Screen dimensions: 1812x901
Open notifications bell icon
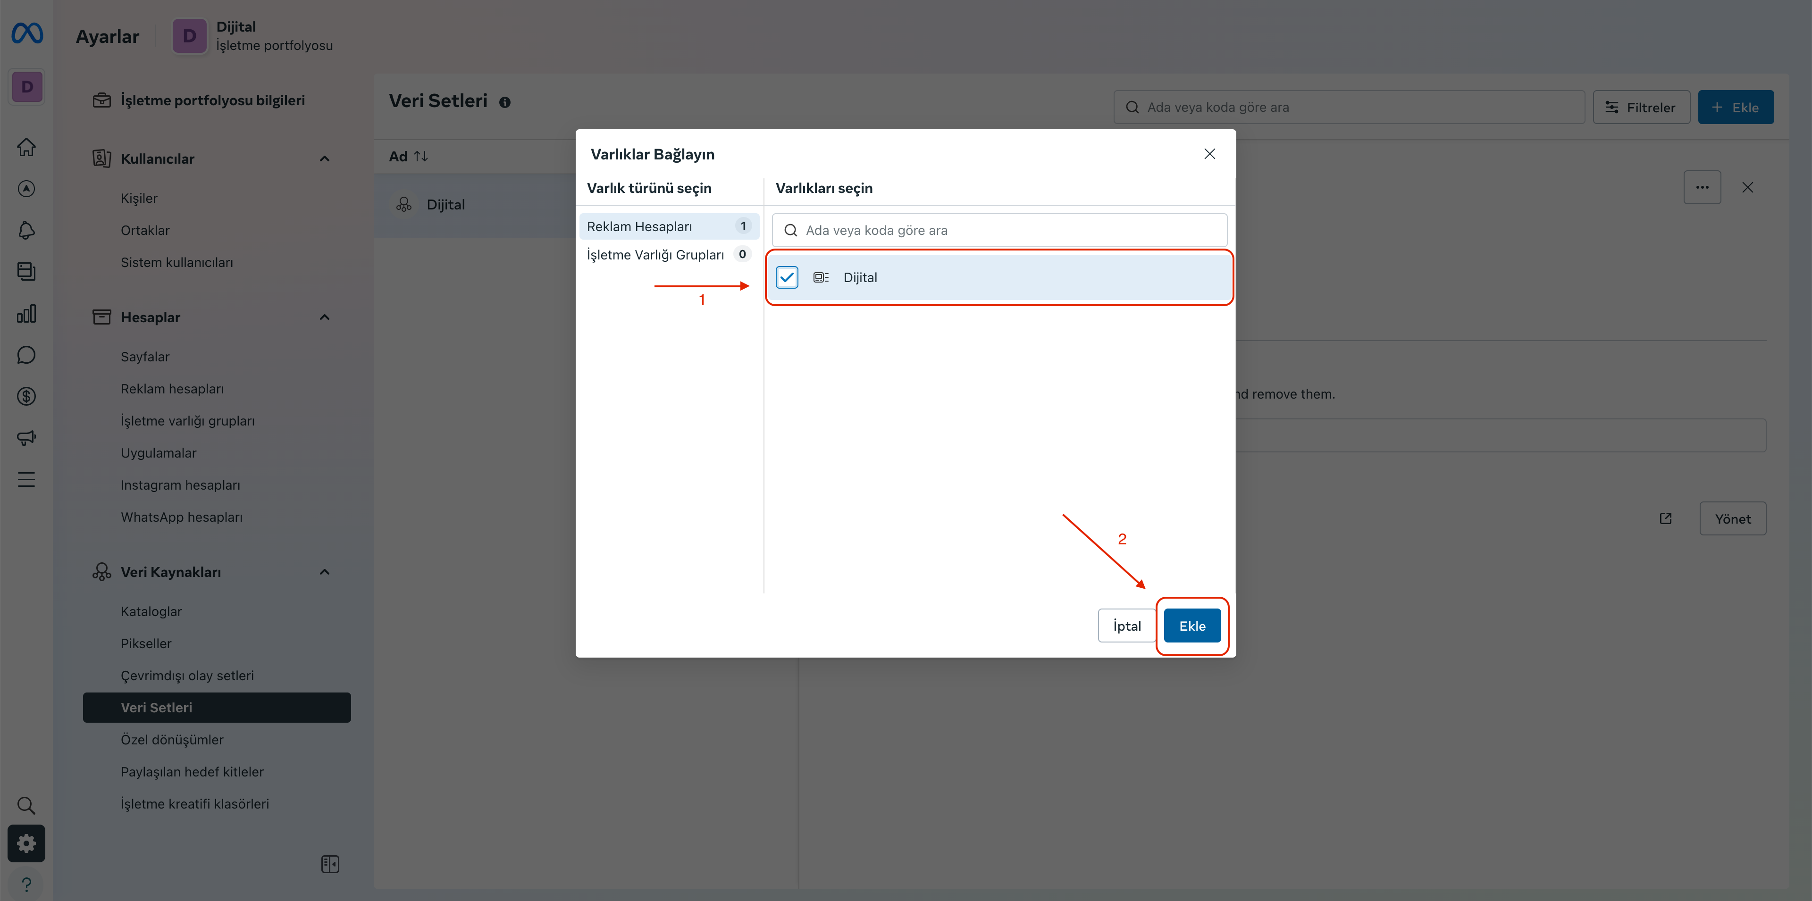pyautogui.click(x=26, y=230)
